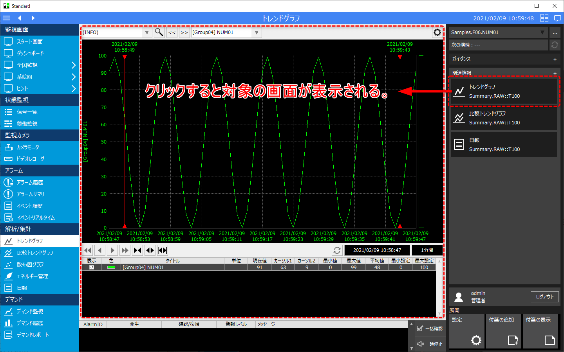The height and width of the screenshot is (352, 564).
Task: Open the 設定 gear tile
Action: pos(466,331)
